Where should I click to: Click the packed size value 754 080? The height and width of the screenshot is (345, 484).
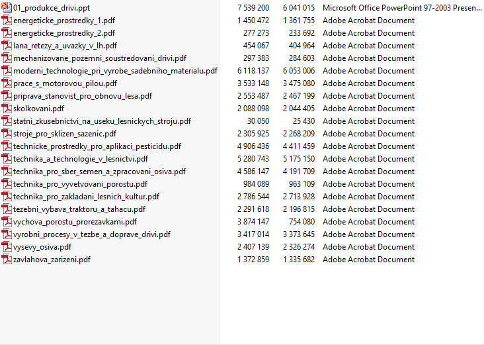pos(302,222)
